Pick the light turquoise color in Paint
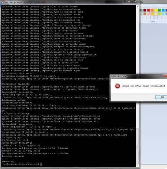 click(x=163, y=14)
